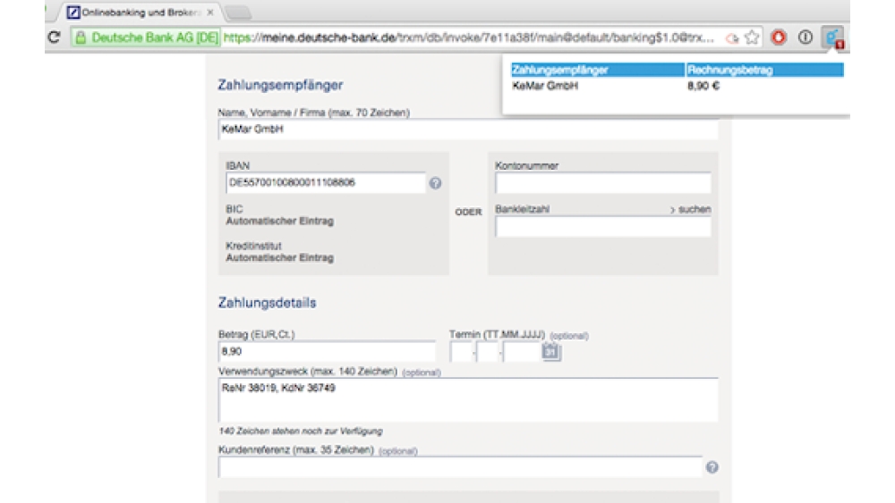The width and height of the screenshot is (895, 503).
Task: Focus the IBAN input field
Action: tap(326, 183)
